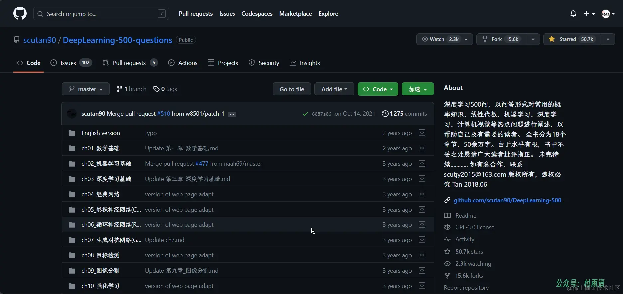Open the ch04_经典网络 folder
This screenshot has height=294, width=623.
(100, 194)
